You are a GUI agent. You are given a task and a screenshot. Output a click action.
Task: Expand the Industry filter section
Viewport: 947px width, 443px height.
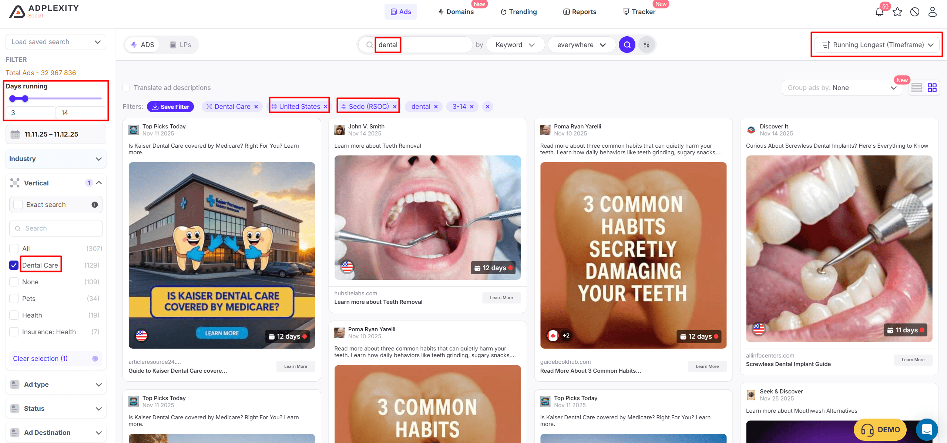56,159
